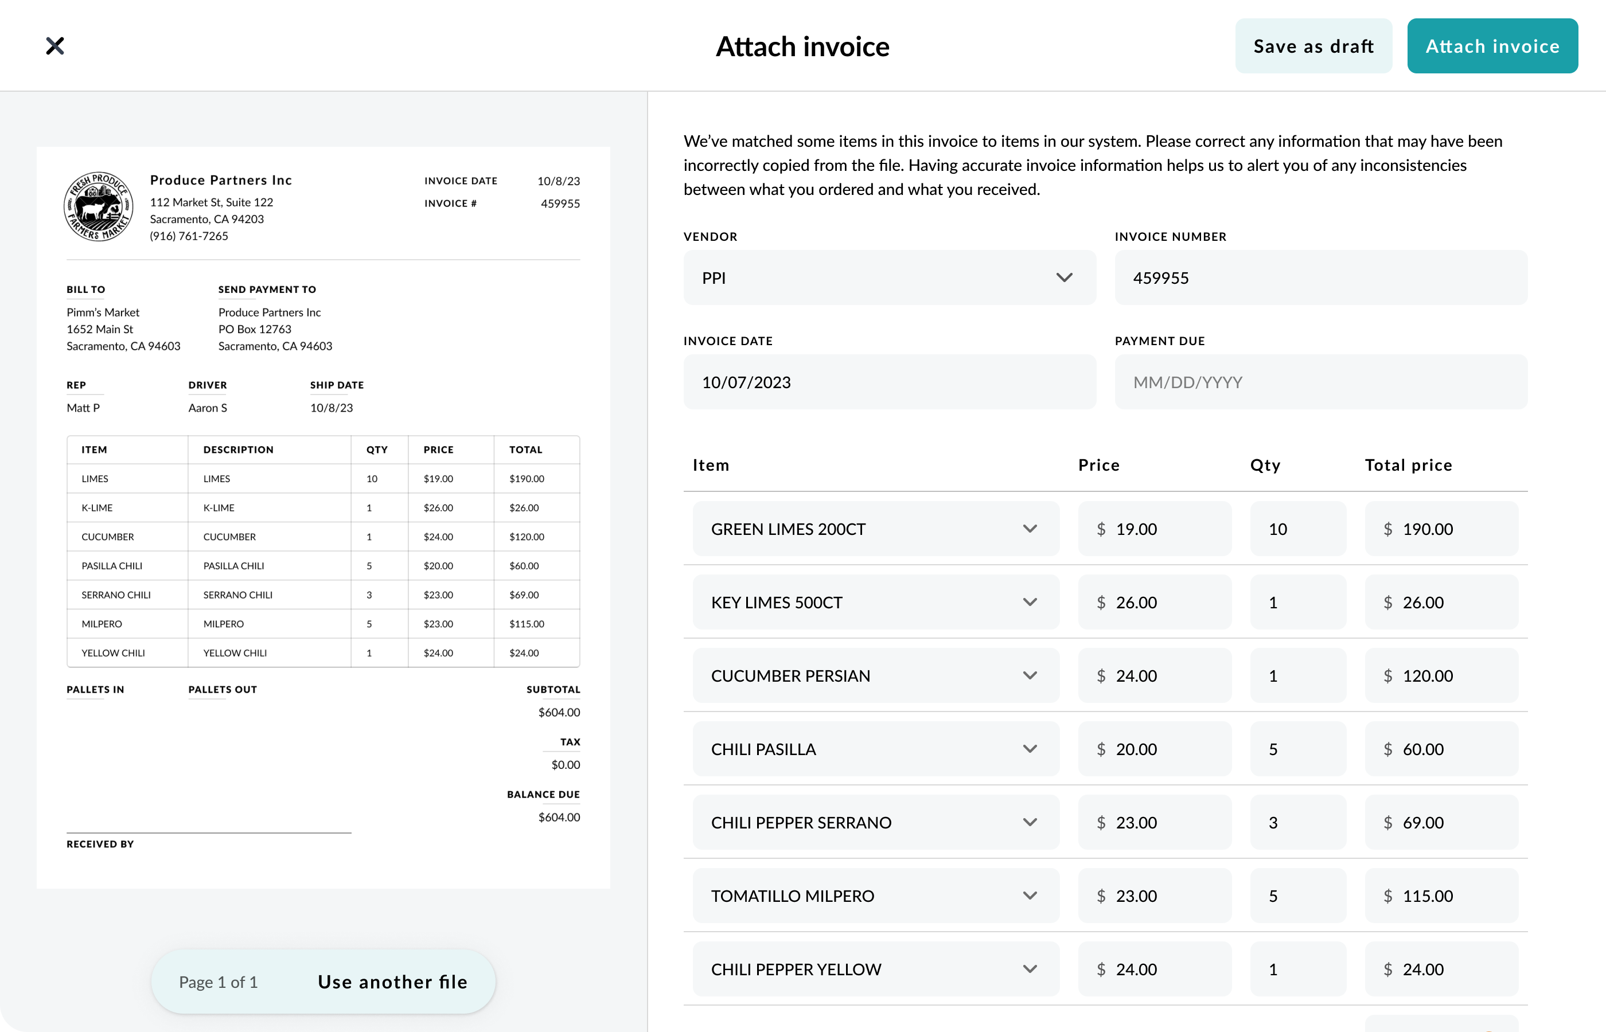Image resolution: width=1606 pixels, height=1032 pixels.
Task: Click Attach invoice
Action: pos(1493,45)
